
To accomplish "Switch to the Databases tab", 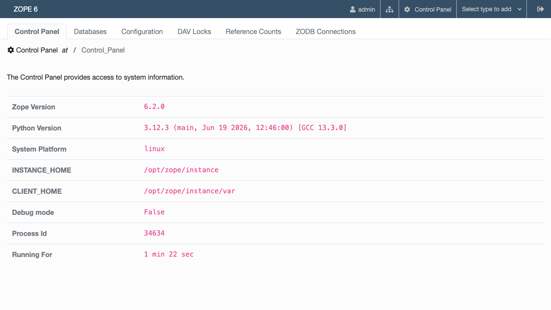I will pos(90,31).
